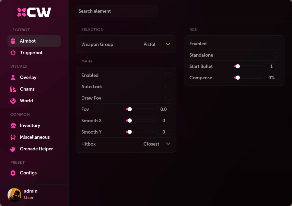Open World via the globe icon

click(13, 101)
